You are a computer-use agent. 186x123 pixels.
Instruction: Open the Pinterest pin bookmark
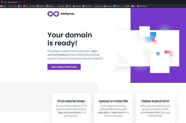pos(26,6)
